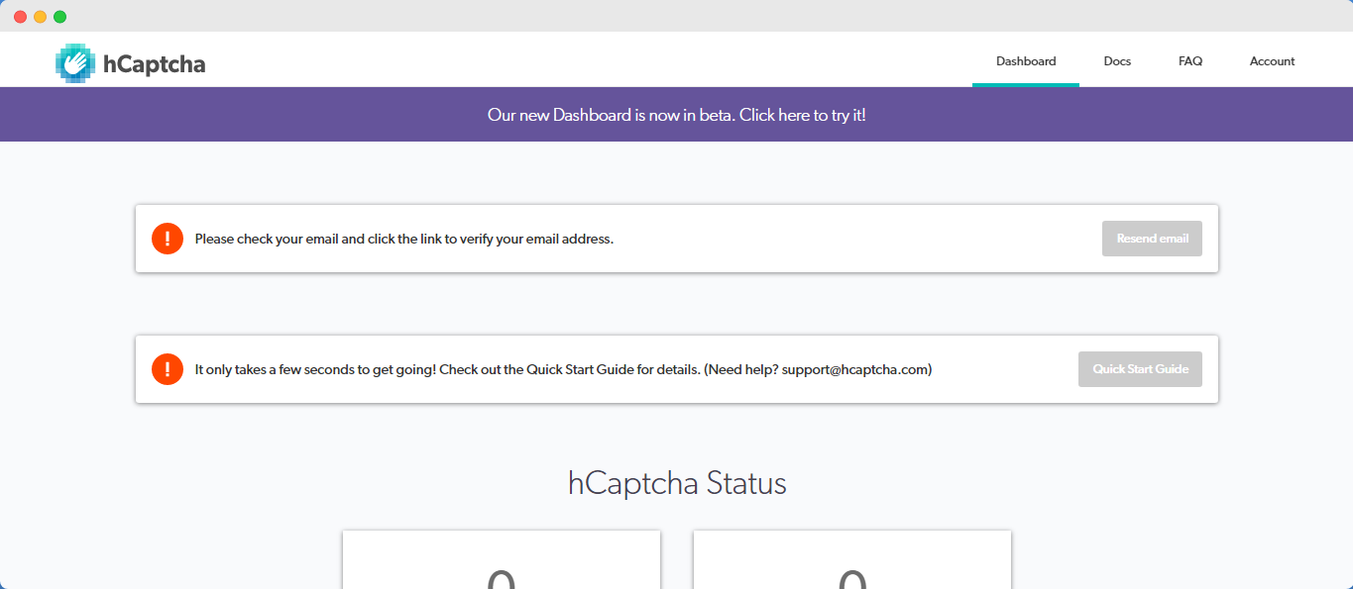1353x589 pixels.
Task: Click the hCaptcha wordmark text in the header
Action: click(x=155, y=65)
